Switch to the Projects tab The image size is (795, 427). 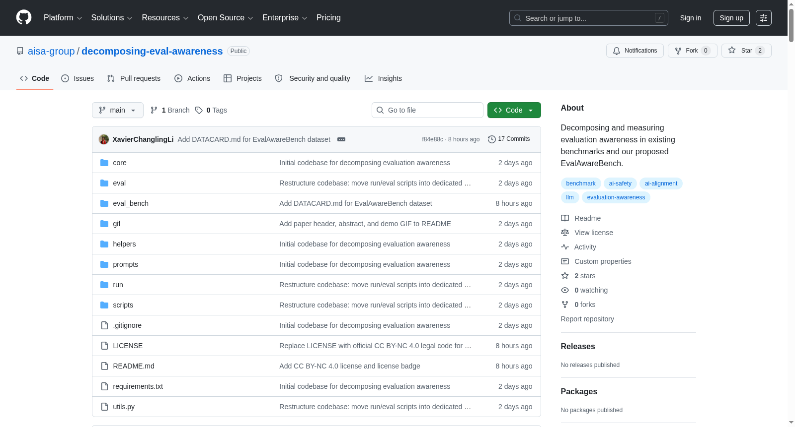[x=242, y=78]
